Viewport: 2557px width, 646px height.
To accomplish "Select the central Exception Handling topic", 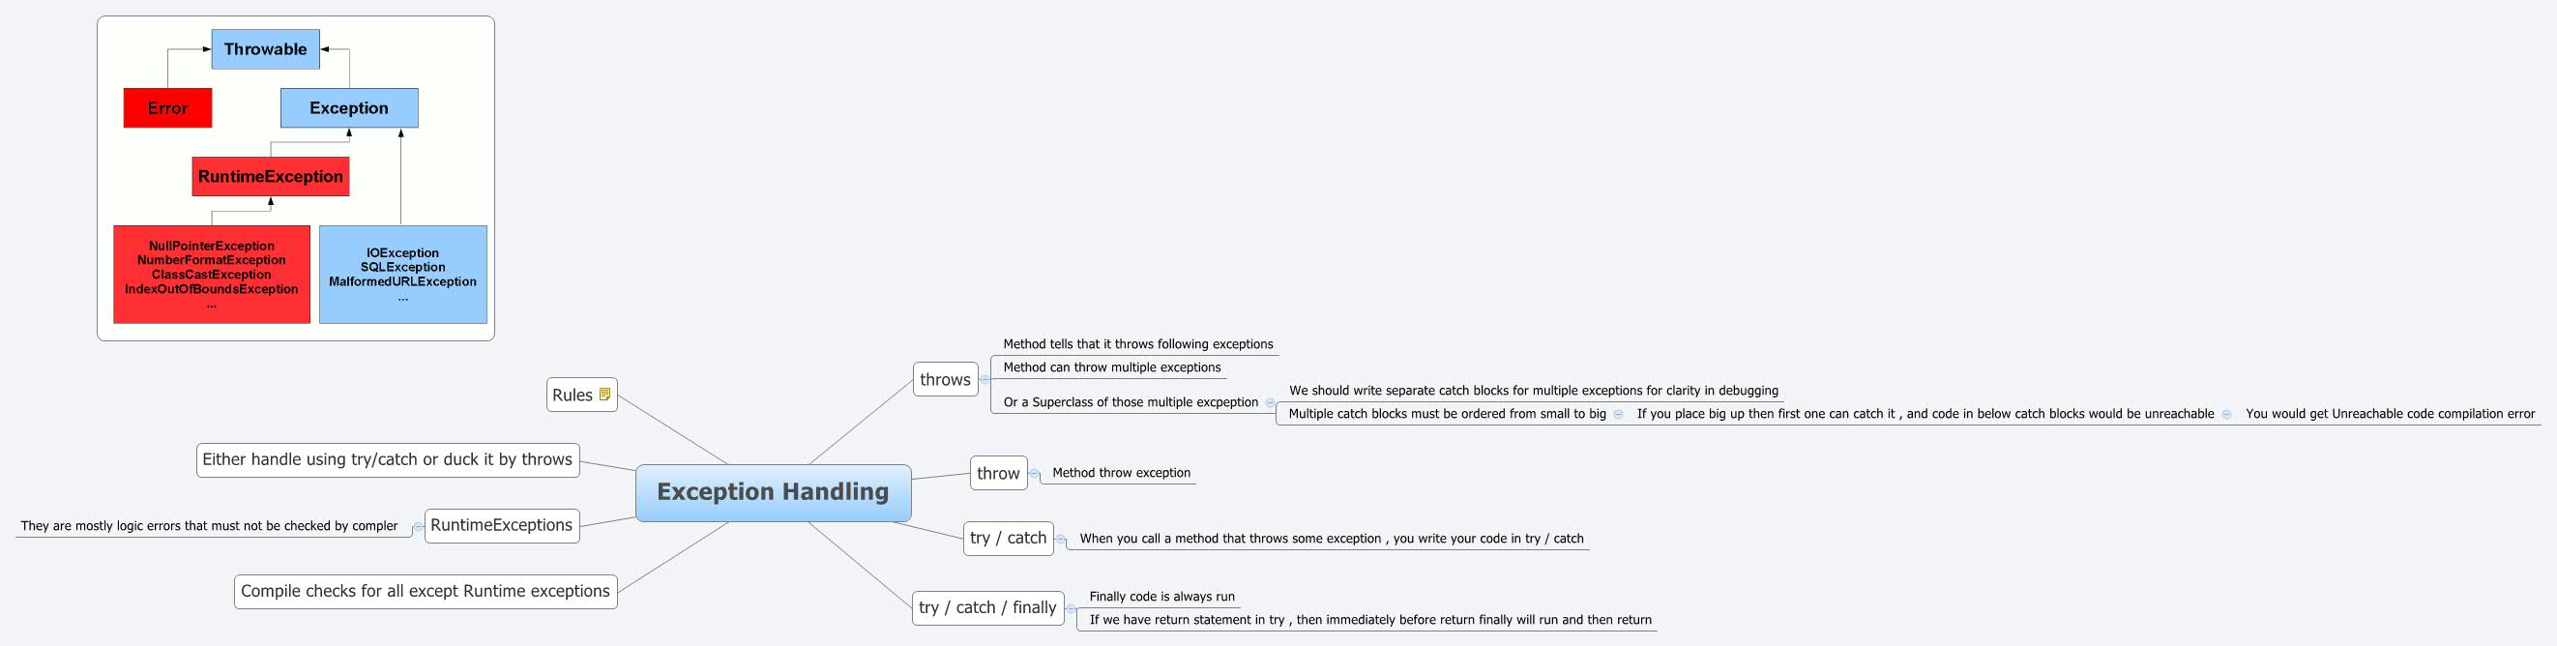I will [773, 492].
